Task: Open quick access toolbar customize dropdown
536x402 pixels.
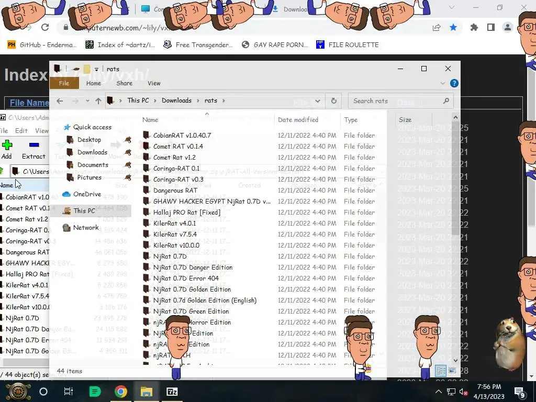Action: 96,69
